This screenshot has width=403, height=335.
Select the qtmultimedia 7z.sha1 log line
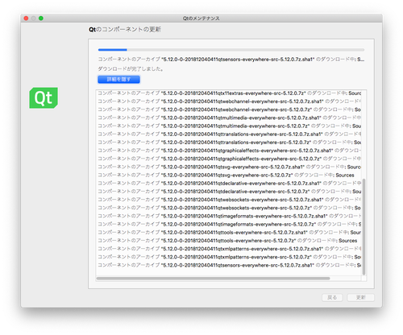(x=229, y=118)
